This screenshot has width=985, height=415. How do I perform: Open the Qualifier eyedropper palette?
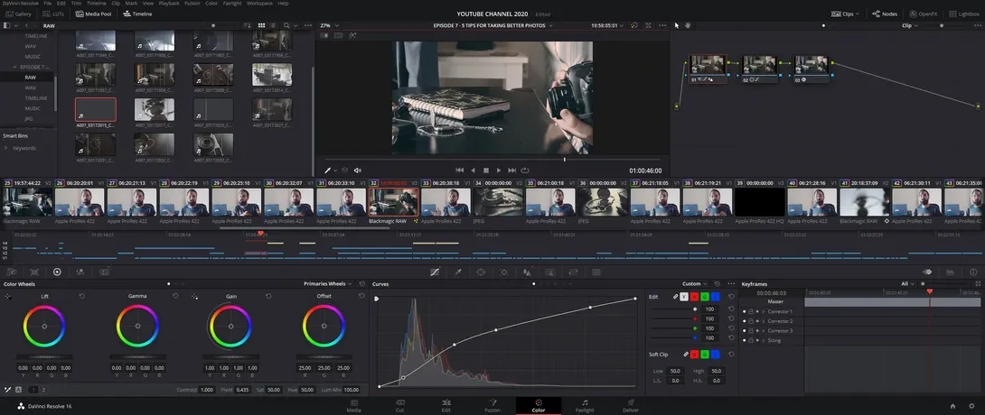[458, 272]
